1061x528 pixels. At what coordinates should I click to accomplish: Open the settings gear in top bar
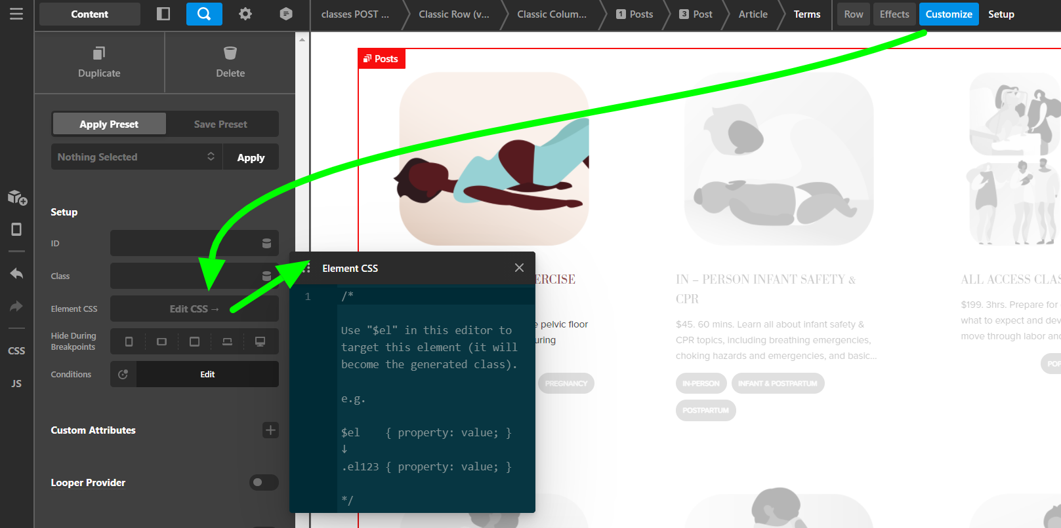click(x=245, y=14)
